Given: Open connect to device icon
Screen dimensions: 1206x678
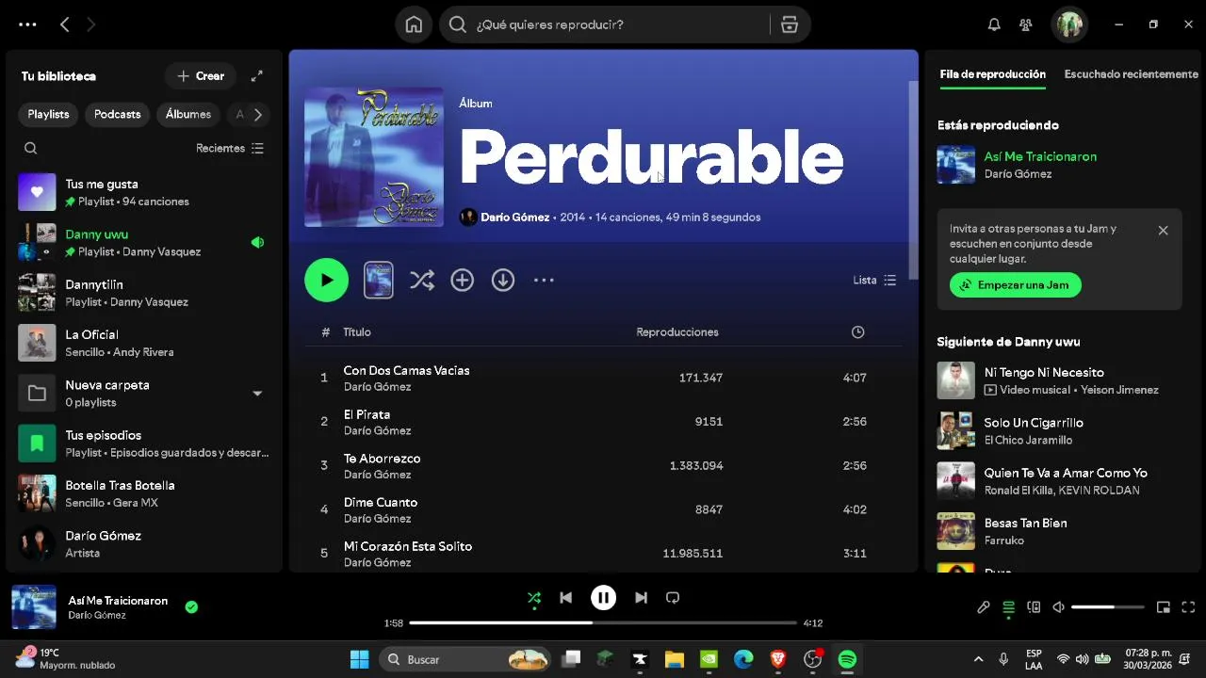Looking at the screenshot, I should pos(1034,607).
